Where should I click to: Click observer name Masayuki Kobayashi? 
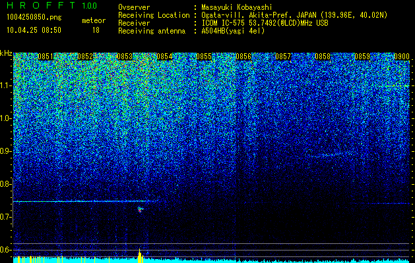point(237,7)
